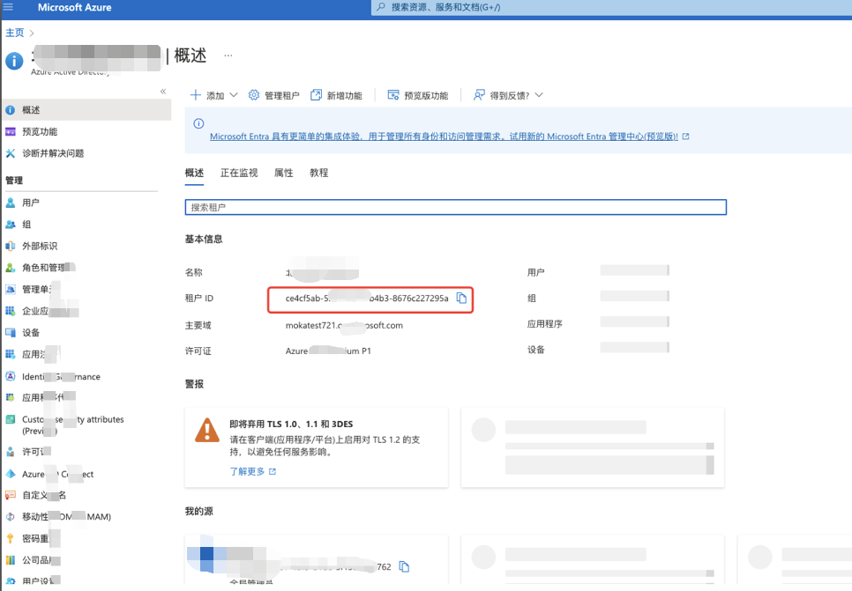Open the 组 sidebar item
The height and width of the screenshot is (591, 852).
point(26,225)
